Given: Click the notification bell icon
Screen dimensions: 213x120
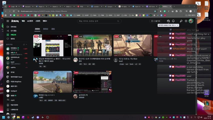Looking at the screenshot, I should tap(173, 21).
